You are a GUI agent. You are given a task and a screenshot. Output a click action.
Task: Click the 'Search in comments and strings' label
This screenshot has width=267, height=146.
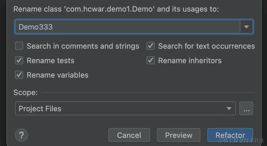click(x=83, y=46)
